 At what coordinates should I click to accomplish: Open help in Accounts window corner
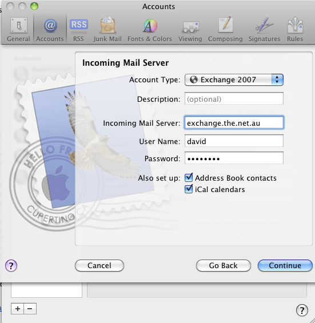(302, 310)
